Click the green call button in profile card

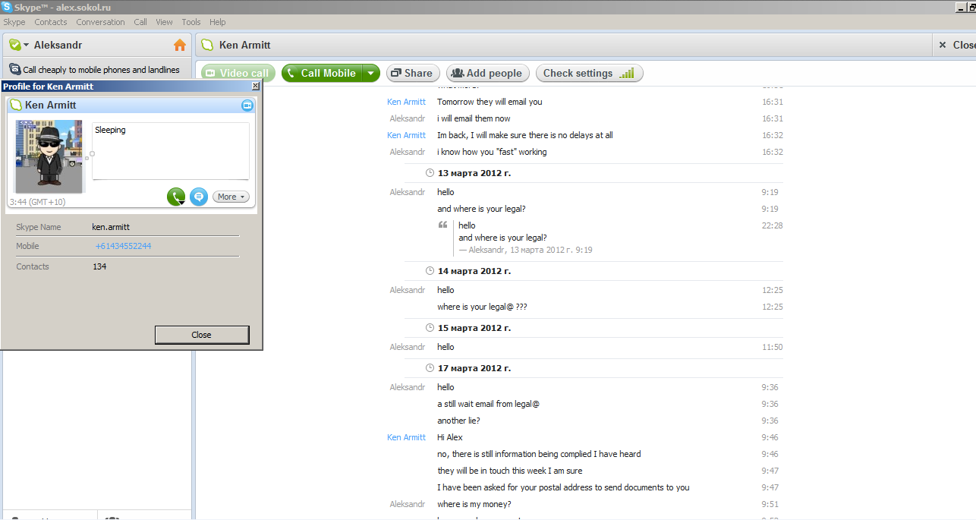point(176,197)
